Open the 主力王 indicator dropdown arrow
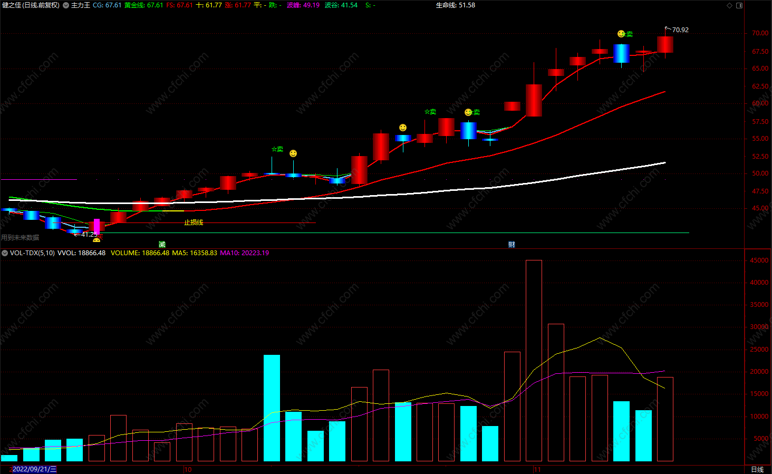The image size is (772, 474). [x=66, y=5]
